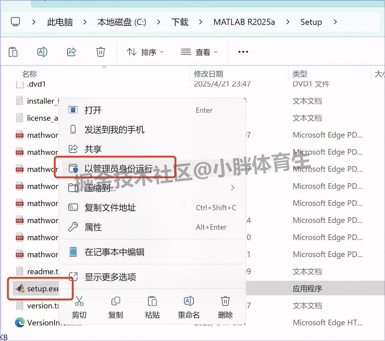Choose 在记事本中编辑 menu entry
385x341 pixels.
click(x=115, y=252)
